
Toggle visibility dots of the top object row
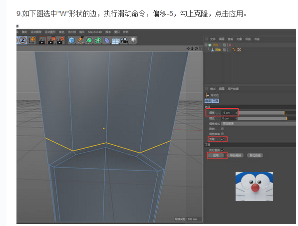click(x=228, y=45)
